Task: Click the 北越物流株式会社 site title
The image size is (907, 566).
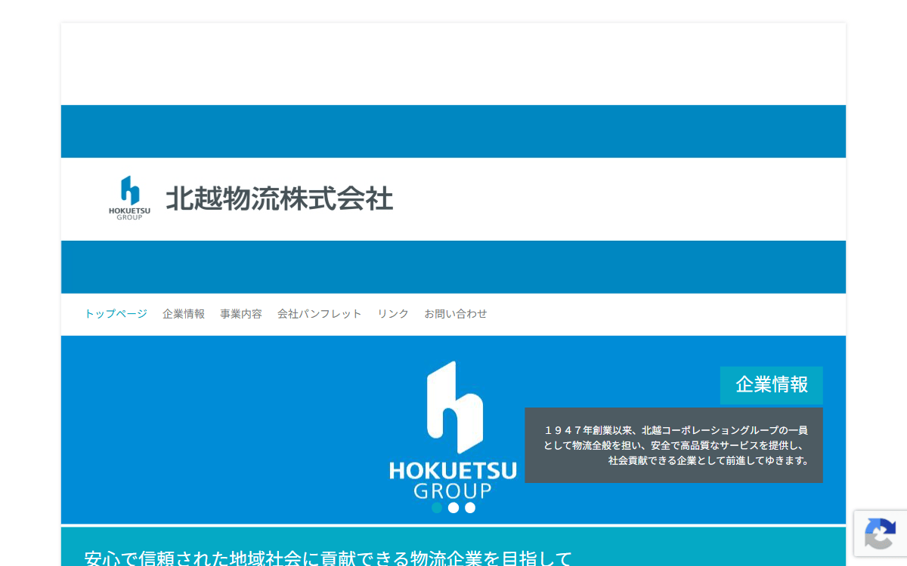Action: [x=280, y=199]
